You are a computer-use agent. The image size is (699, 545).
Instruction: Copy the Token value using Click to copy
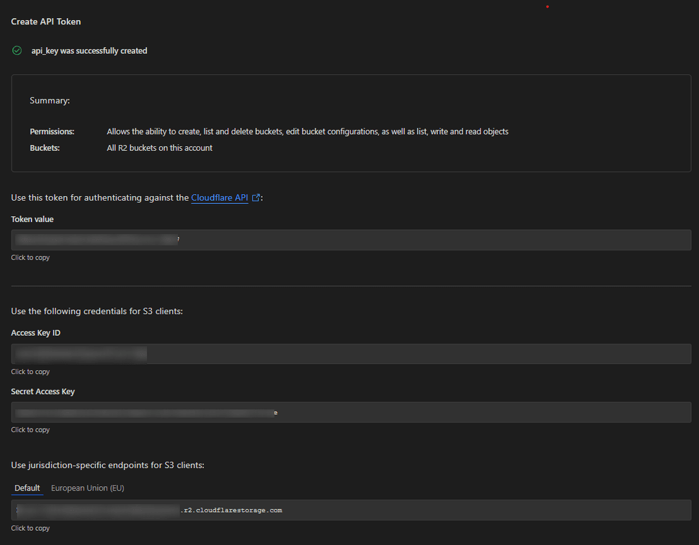coord(30,257)
